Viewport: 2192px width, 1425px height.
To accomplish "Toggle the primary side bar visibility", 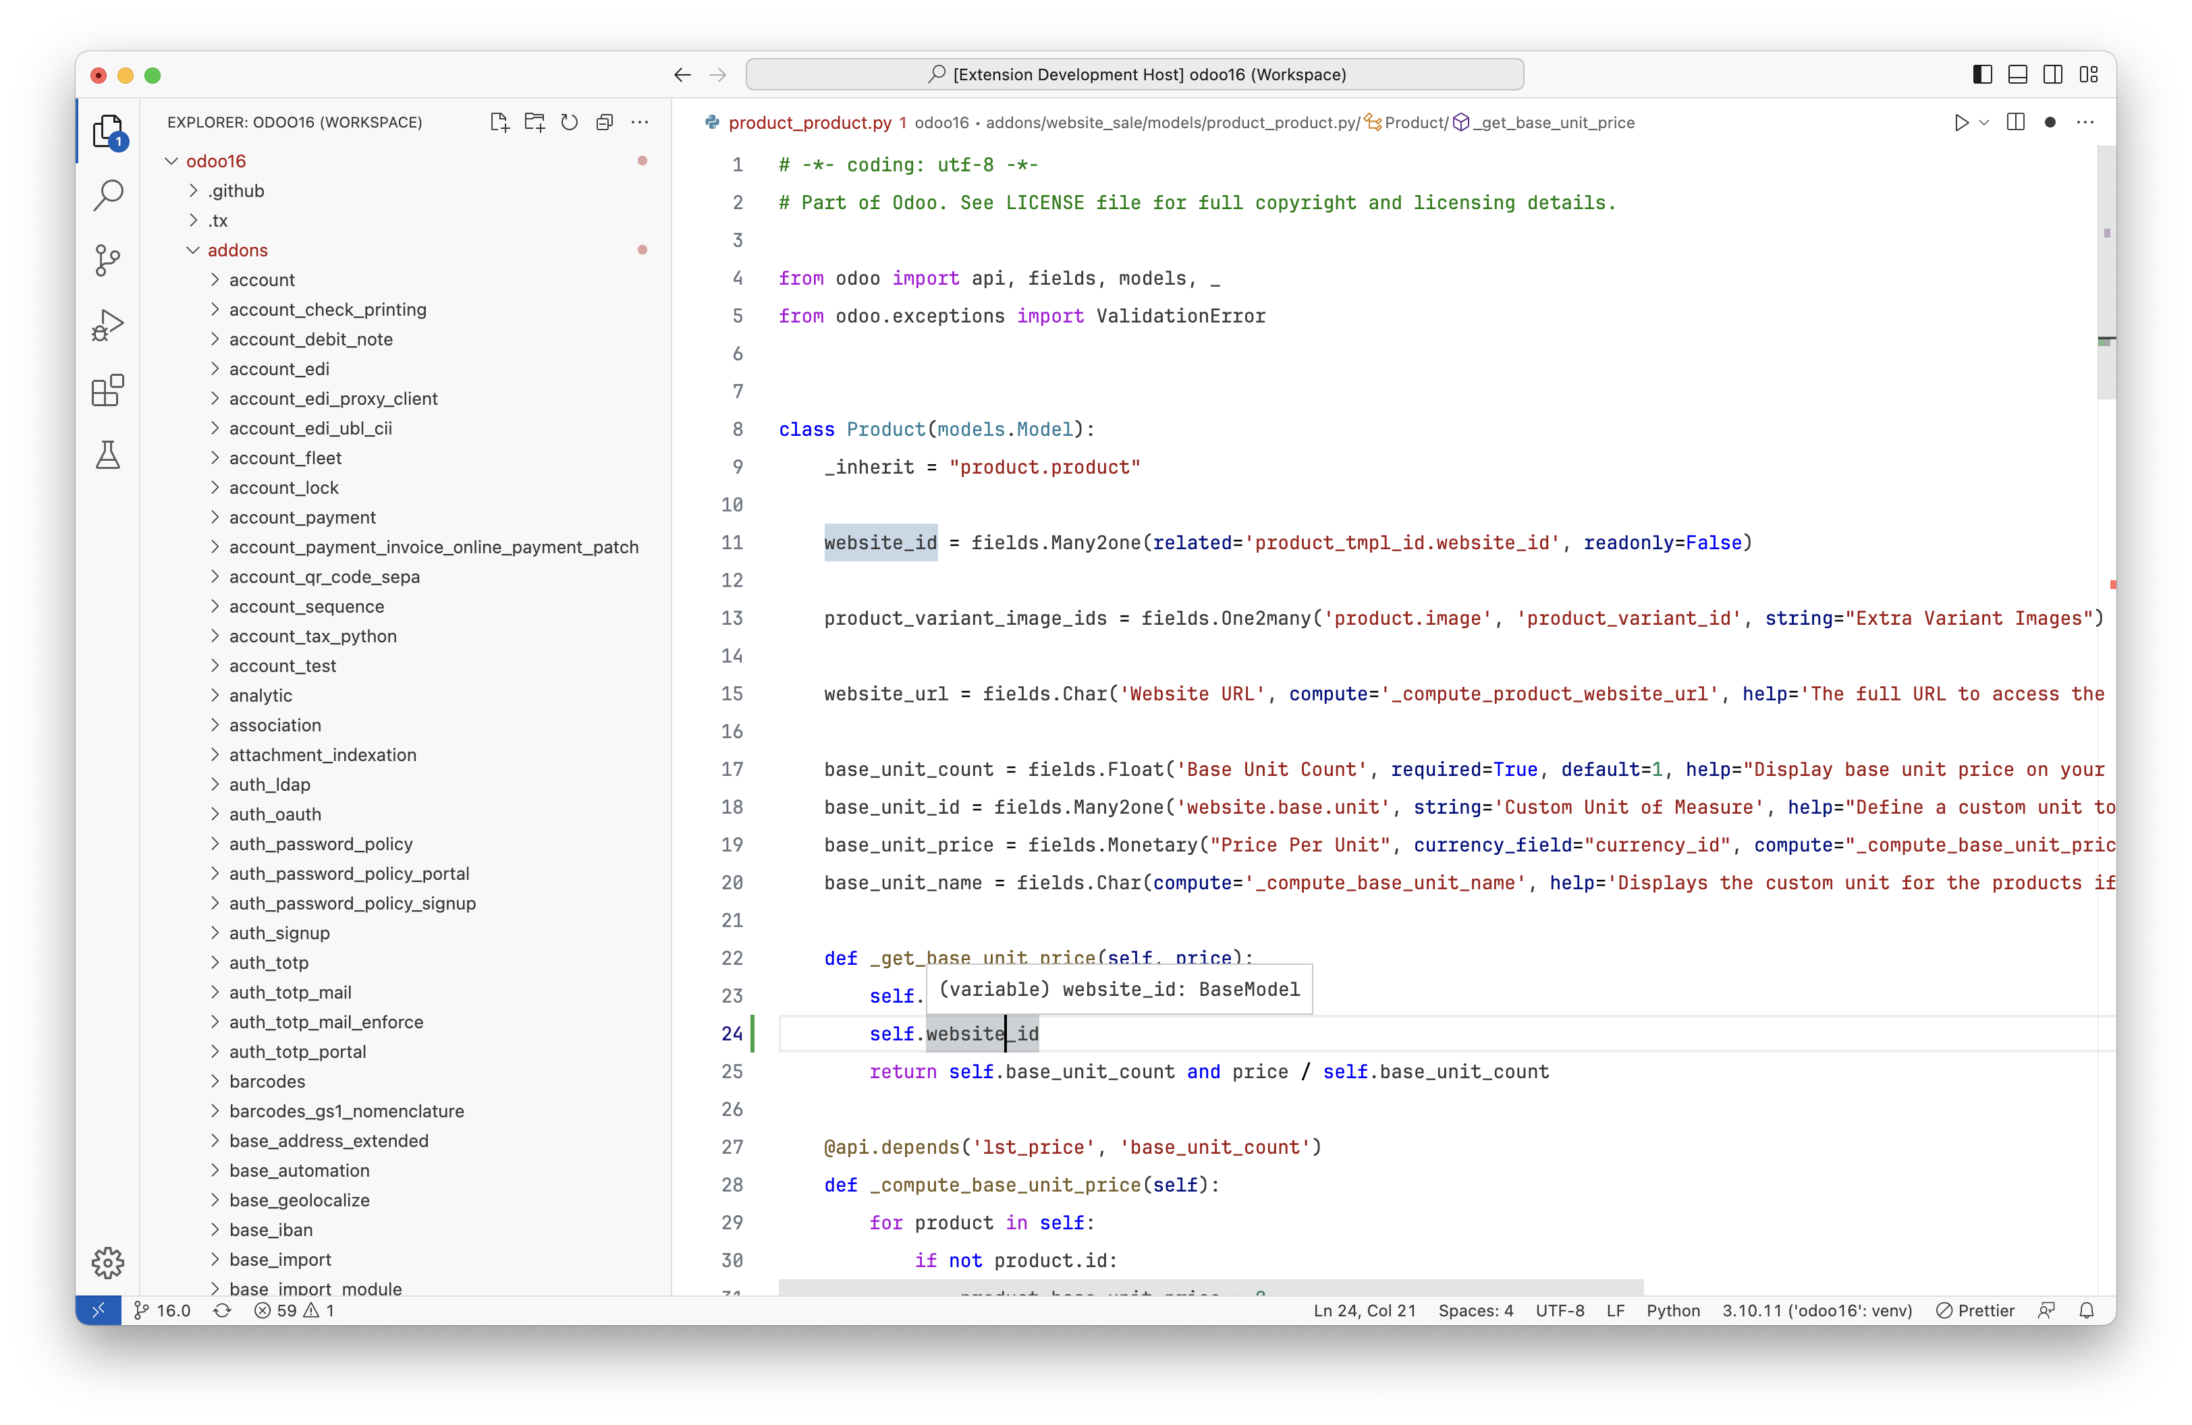I will (1982, 75).
